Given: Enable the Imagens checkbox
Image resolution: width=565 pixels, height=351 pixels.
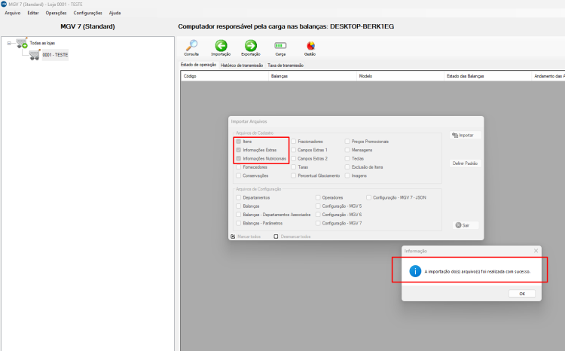Looking at the screenshot, I should 347,175.
